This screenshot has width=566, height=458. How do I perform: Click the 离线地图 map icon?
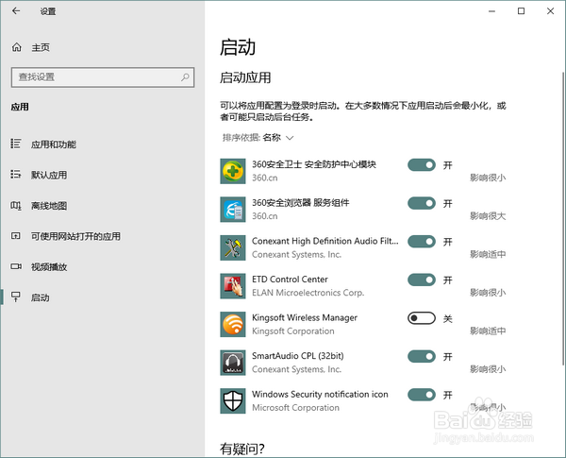coord(15,205)
